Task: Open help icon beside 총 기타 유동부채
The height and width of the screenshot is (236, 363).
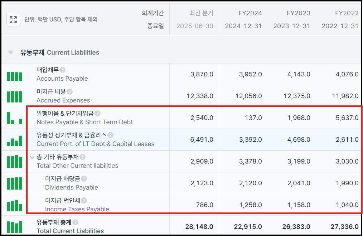Action: [82, 157]
